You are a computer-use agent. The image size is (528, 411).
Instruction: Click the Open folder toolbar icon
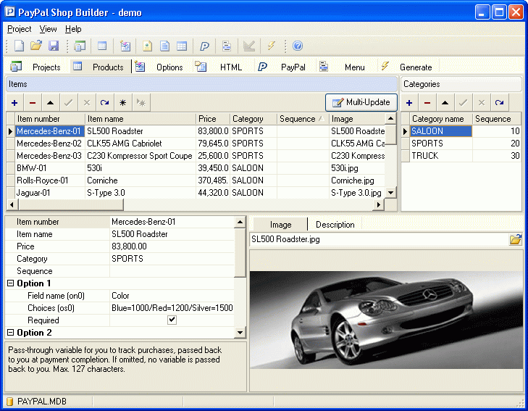36,46
